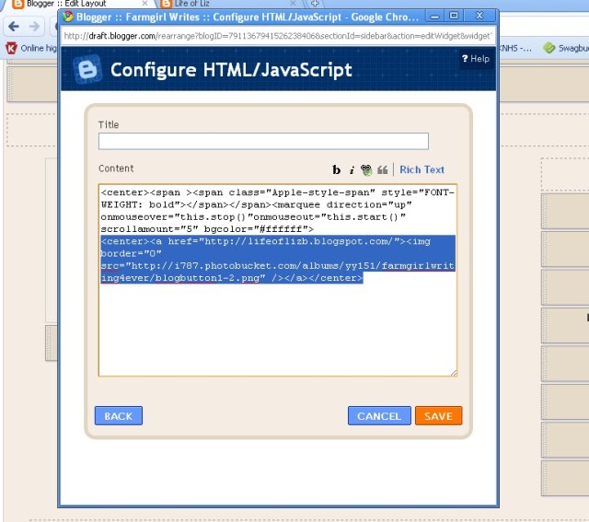Switch editor to Rich Text mode
The height and width of the screenshot is (522, 589).
(422, 169)
